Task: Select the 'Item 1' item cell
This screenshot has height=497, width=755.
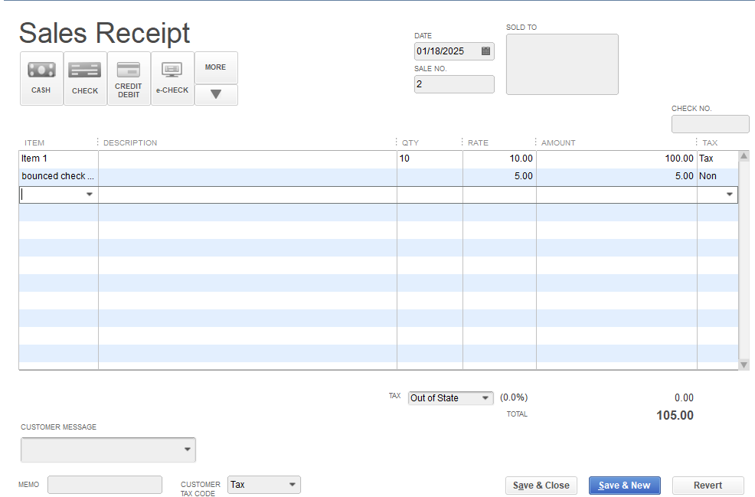Action: [x=59, y=159]
